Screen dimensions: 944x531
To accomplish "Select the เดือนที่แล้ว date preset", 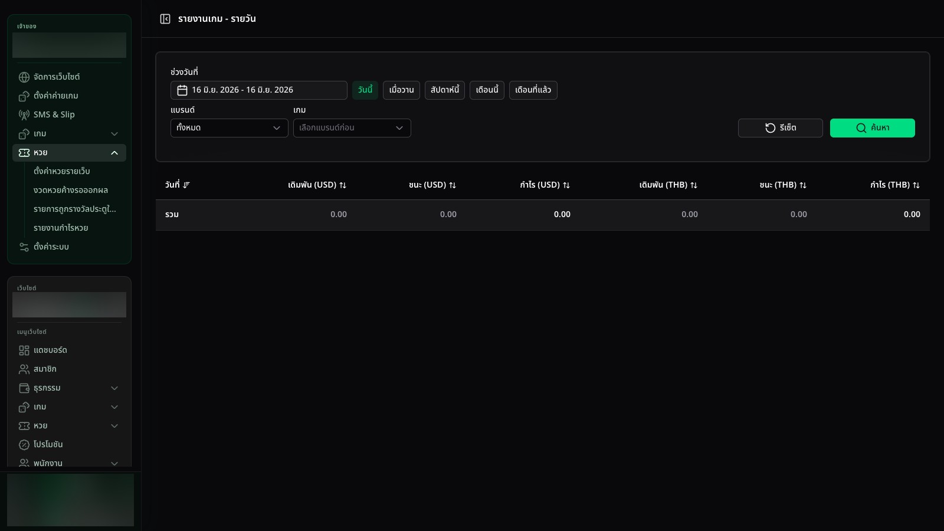I will [x=533, y=90].
